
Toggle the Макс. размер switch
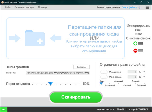coord(104,77)
